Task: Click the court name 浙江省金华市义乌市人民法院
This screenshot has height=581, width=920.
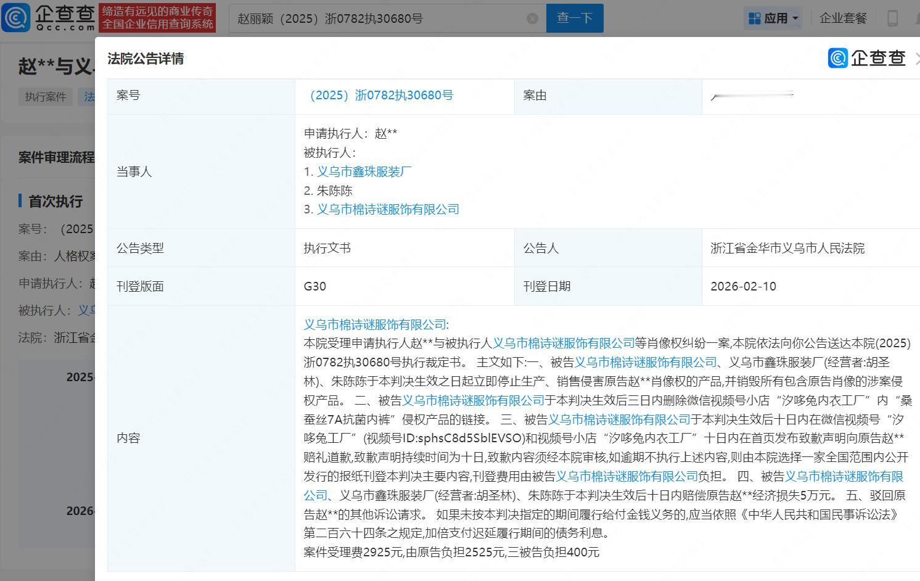Action: coord(787,248)
